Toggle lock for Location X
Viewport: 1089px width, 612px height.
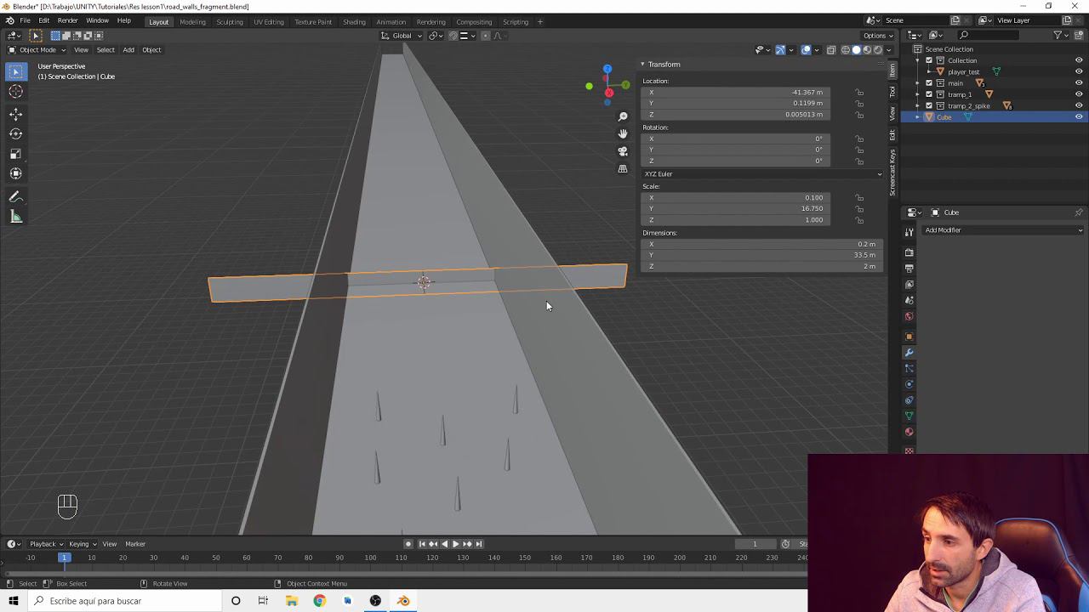(859, 93)
